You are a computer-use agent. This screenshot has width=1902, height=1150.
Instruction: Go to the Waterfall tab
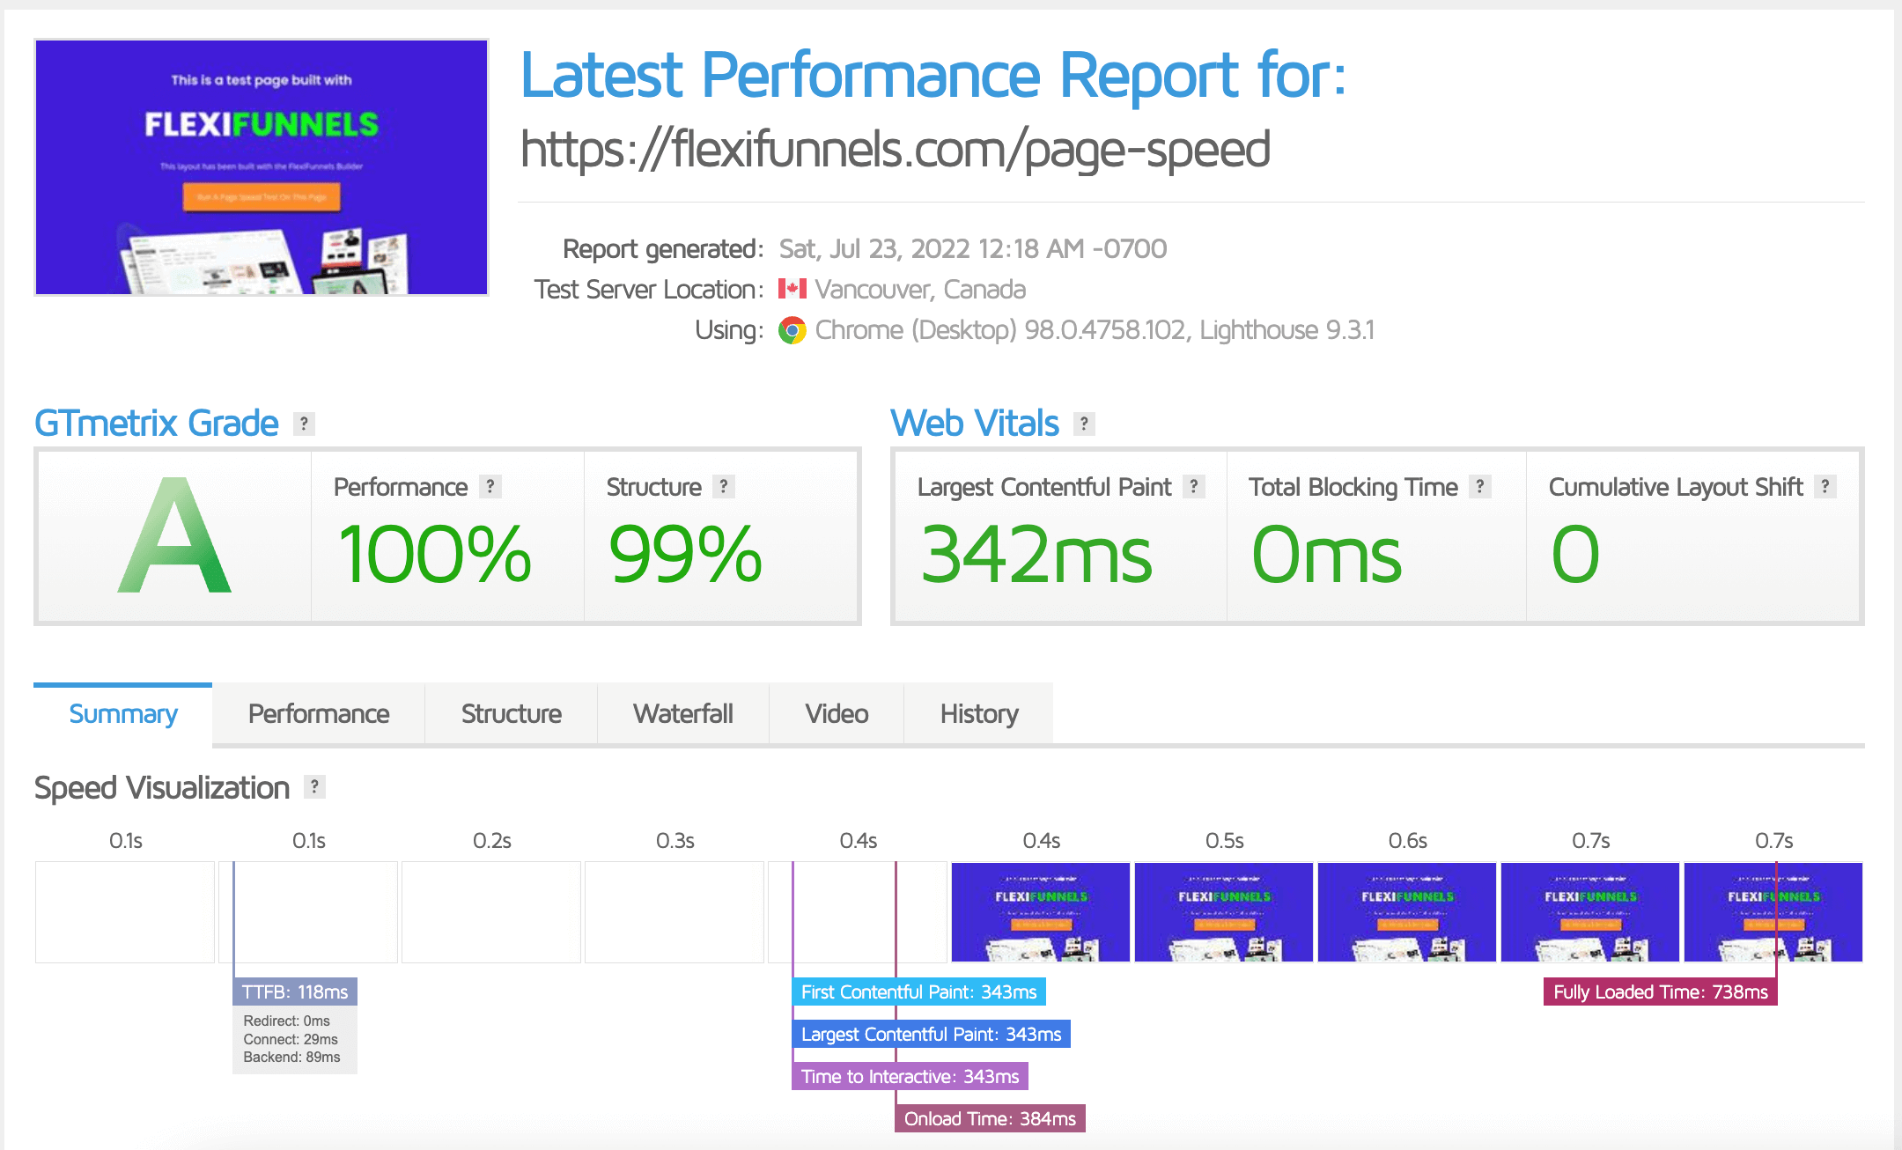click(x=682, y=713)
